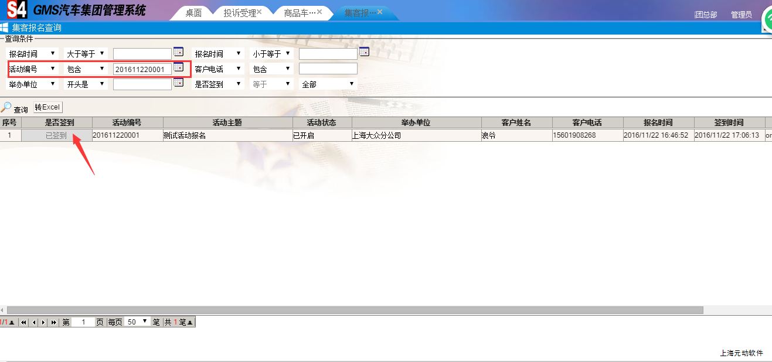Open the 活动编号 field dropdown
The width and height of the screenshot is (772, 362).
tap(32, 69)
